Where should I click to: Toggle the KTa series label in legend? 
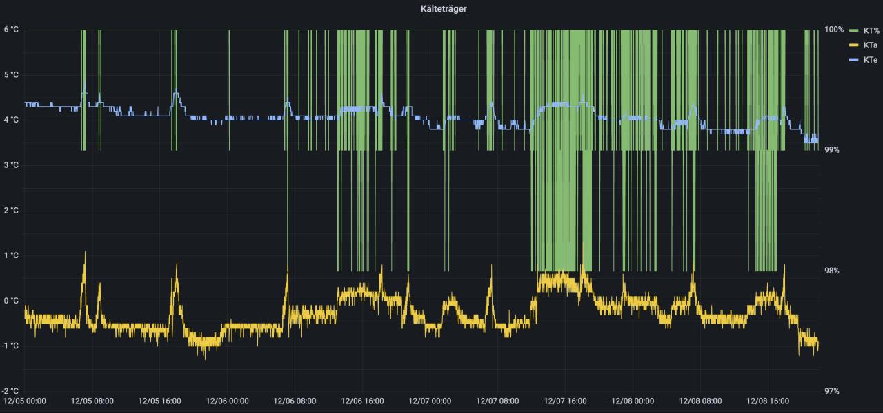click(871, 45)
